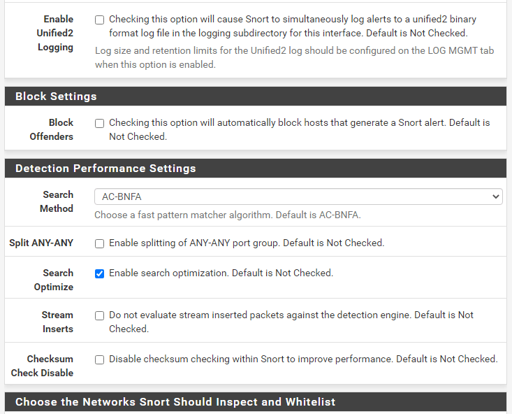Click the Block Settings section header
Screen dimensions: 512x414
[x=56, y=97]
